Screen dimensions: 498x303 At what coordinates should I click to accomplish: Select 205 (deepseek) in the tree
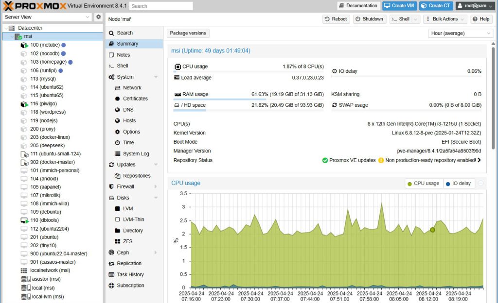click(53, 146)
